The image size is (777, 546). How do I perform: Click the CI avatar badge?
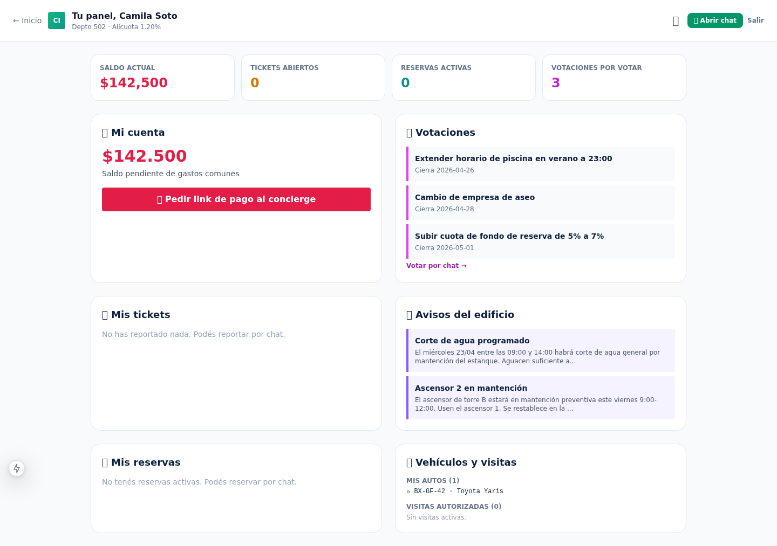coord(57,20)
